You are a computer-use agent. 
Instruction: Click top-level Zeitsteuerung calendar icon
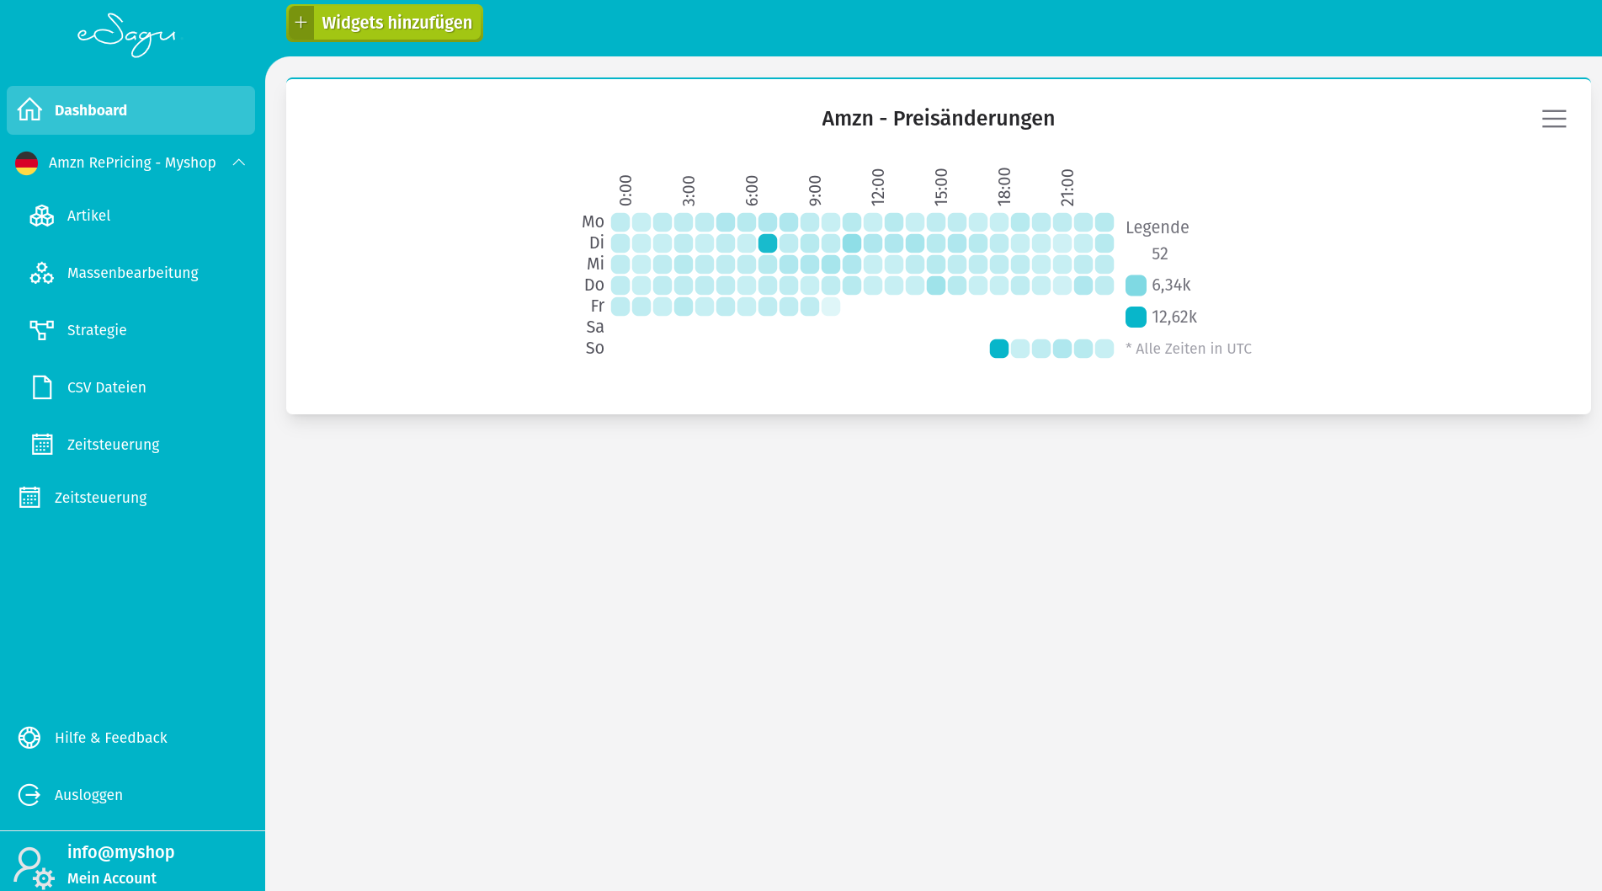click(29, 497)
